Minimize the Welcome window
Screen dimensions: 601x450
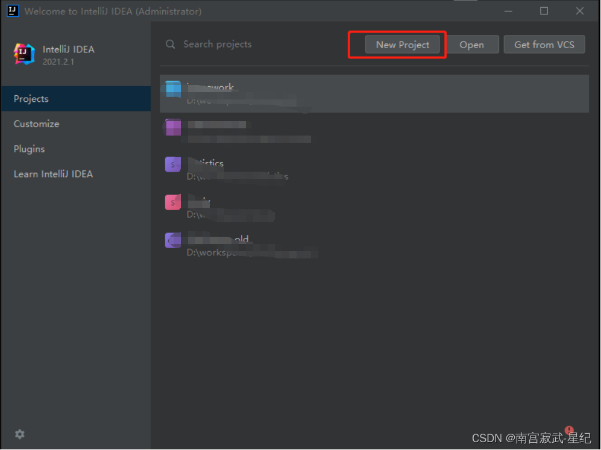(508, 11)
